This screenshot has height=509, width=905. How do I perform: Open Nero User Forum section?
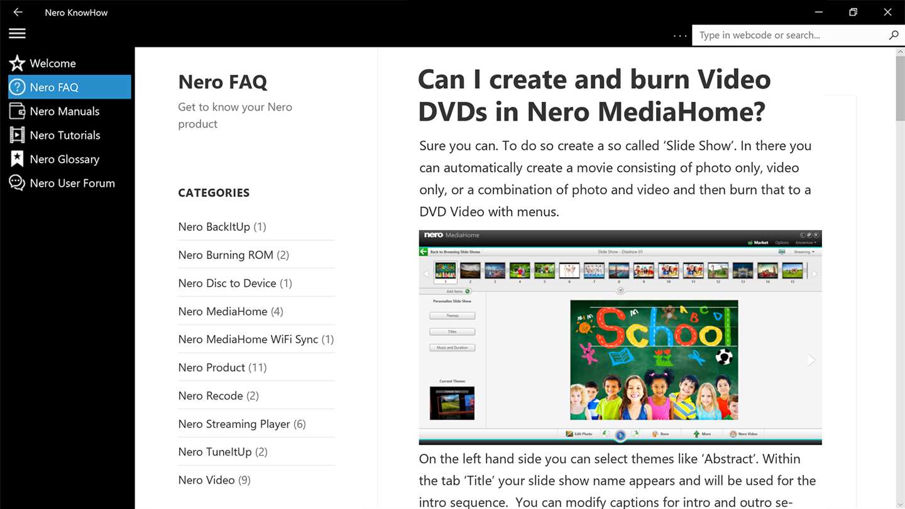pos(69,182)
